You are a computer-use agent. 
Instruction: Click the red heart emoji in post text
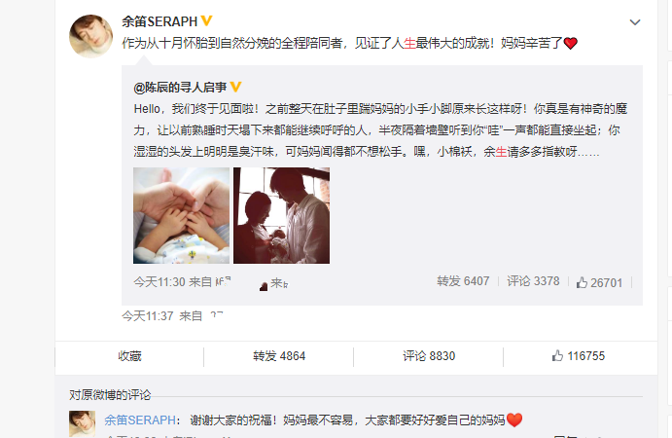(571, 44)
